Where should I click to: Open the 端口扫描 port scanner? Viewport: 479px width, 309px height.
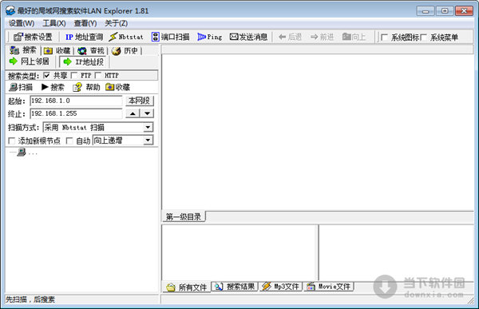171,37
